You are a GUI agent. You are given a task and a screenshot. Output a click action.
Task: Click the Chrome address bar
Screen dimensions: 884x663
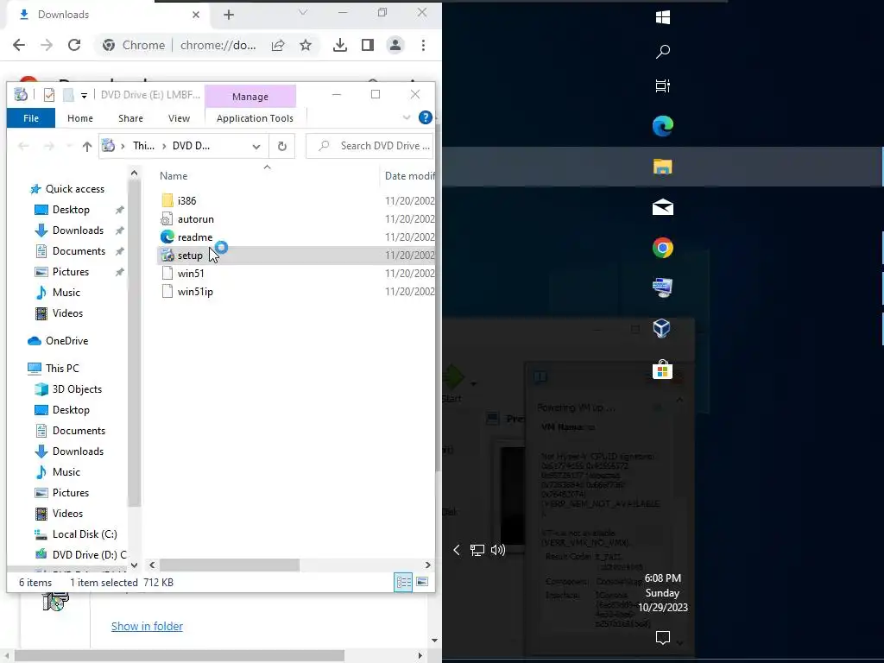(218, 45)
